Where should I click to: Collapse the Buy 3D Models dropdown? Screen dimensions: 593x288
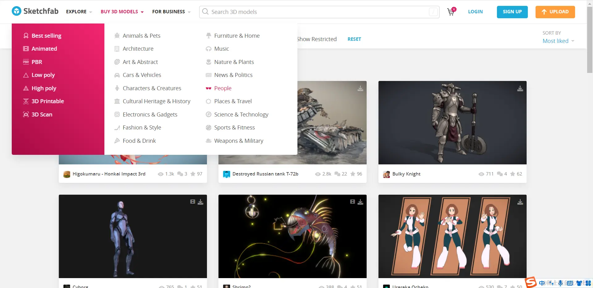[x=122, y=12]
